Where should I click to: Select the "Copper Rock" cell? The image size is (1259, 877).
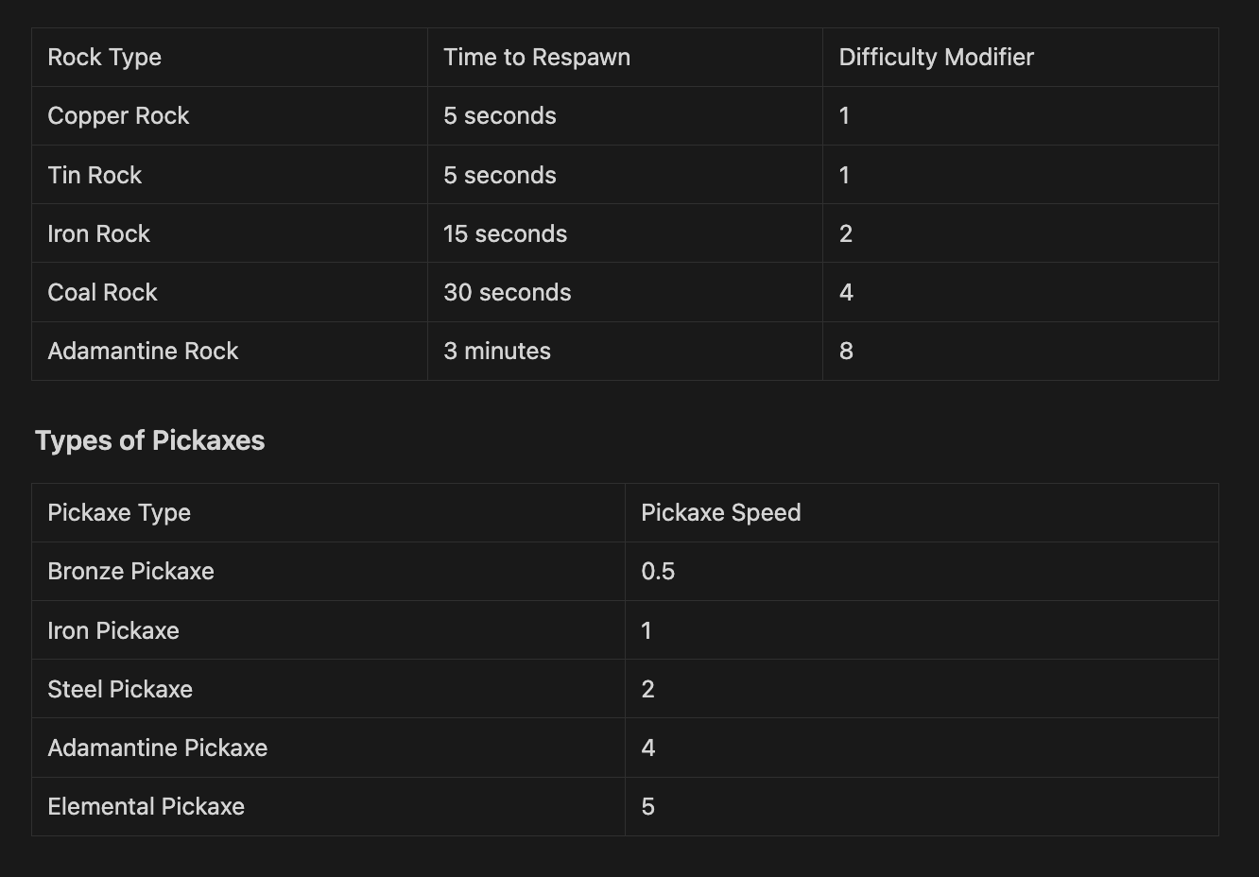[x=118, y=116]
